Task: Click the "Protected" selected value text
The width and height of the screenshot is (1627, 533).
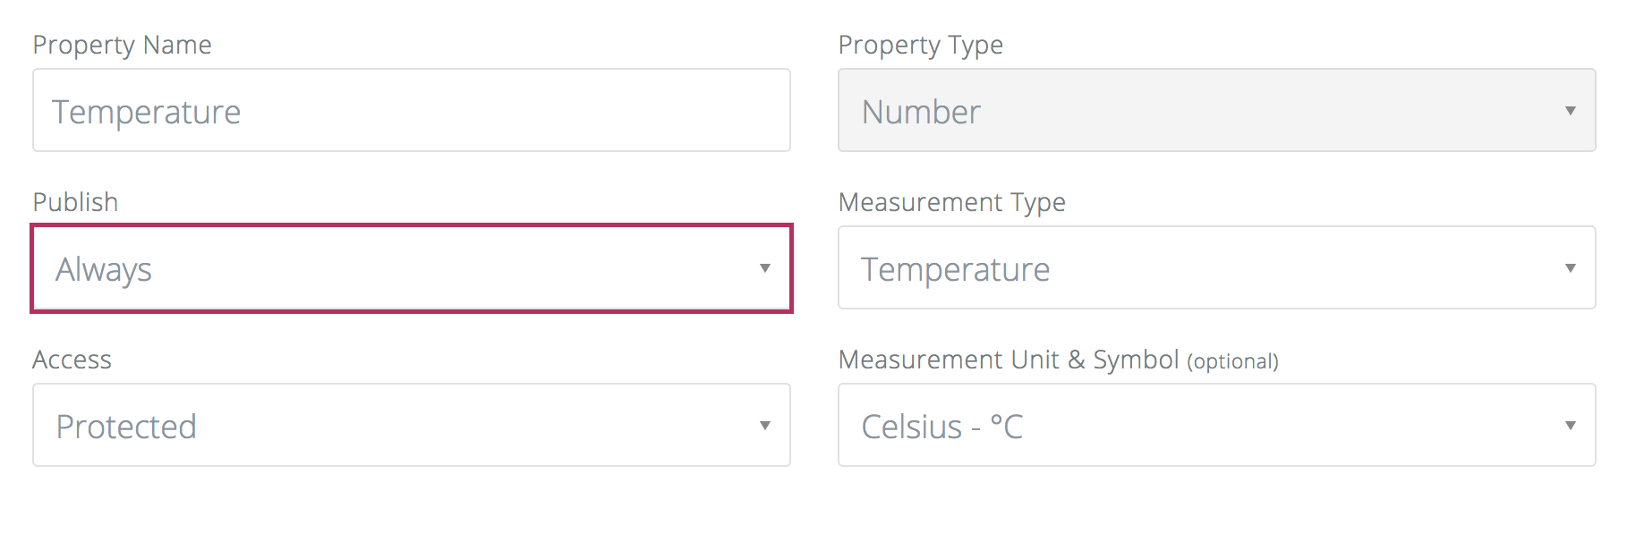Action: coord(126,427)
